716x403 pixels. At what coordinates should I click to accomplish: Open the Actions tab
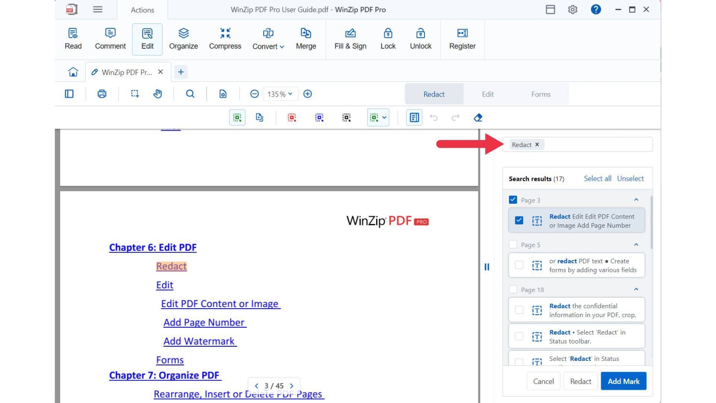click(142, 10)
